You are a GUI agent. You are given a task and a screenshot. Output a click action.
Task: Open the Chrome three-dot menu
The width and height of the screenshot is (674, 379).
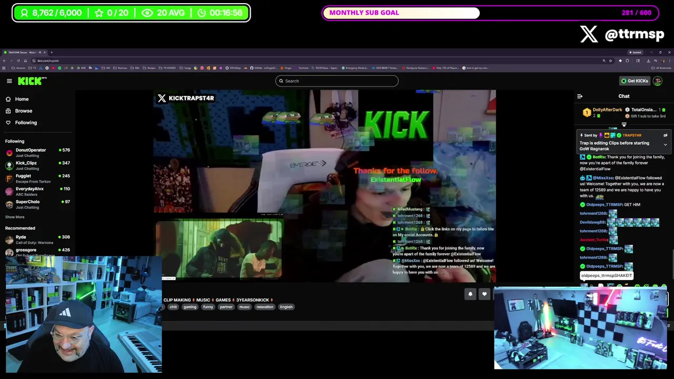(669, 61)
